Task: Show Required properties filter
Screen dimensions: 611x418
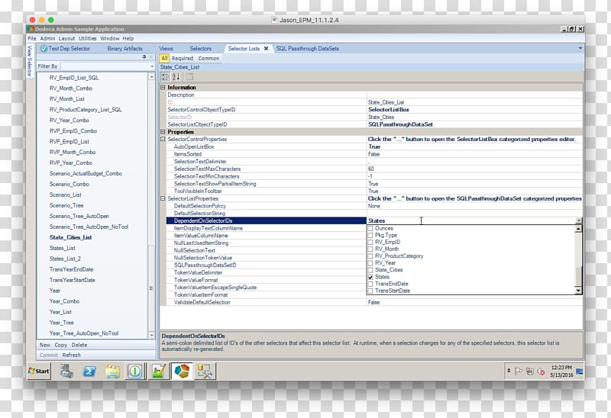Action: click(183, 59)
